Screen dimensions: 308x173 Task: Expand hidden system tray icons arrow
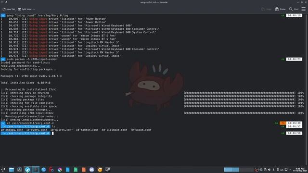(x=290, y=170)
